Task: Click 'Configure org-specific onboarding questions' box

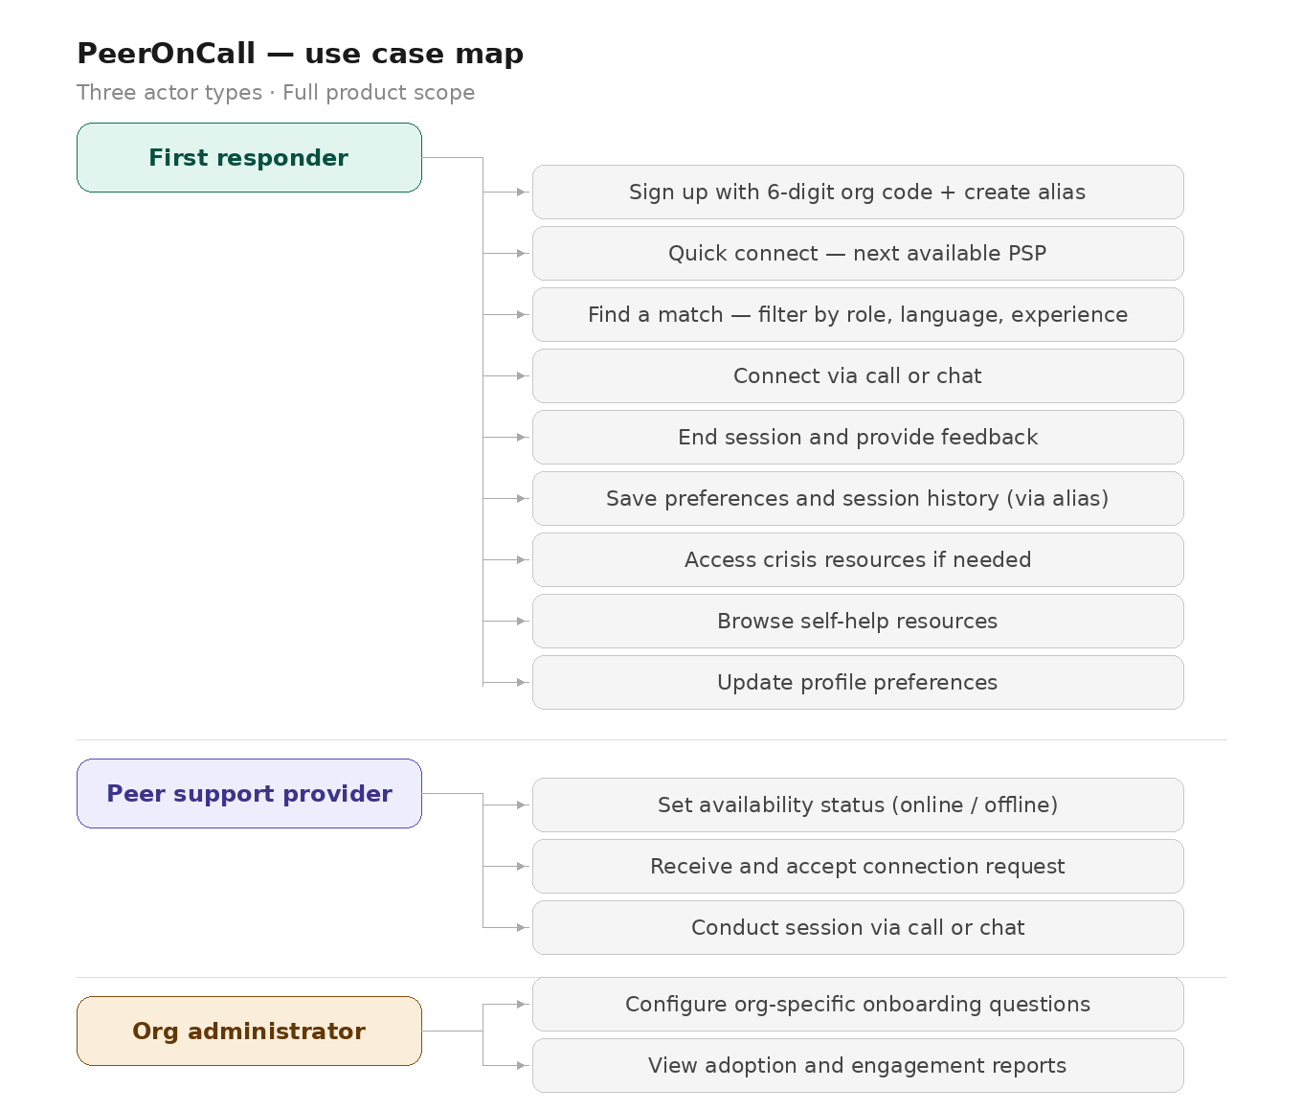Action: coord(858,1005)
